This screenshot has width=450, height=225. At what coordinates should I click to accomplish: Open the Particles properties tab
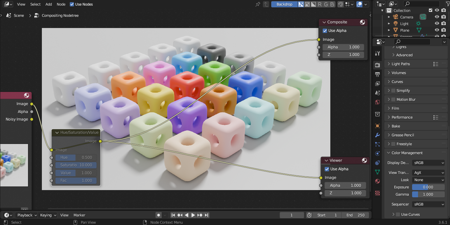coord(378,144)
